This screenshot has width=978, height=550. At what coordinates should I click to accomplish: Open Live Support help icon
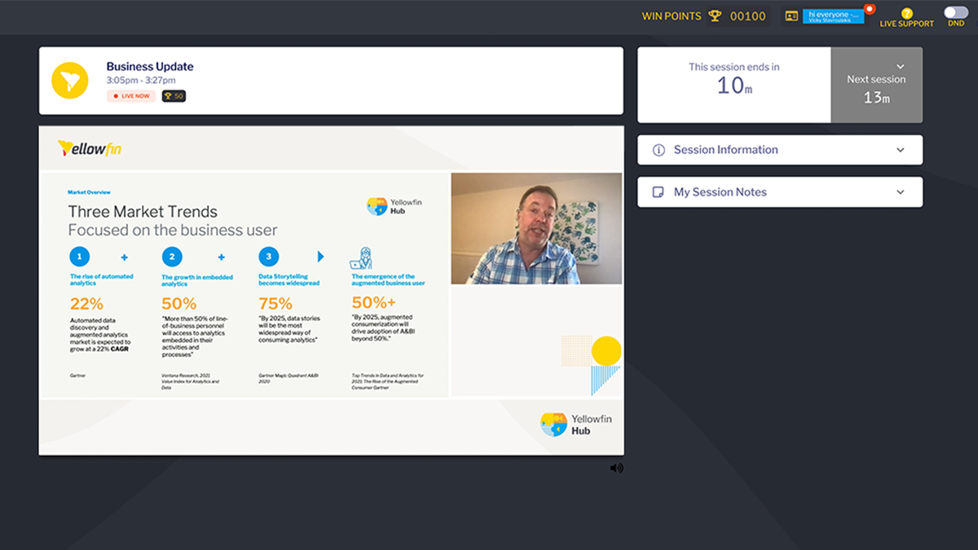[x=906, y=13]
